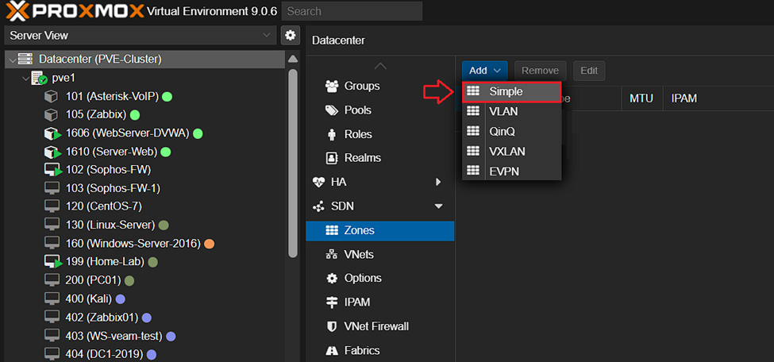Click the gear icon beside Server View
The image size is (774, 362).
291,36
